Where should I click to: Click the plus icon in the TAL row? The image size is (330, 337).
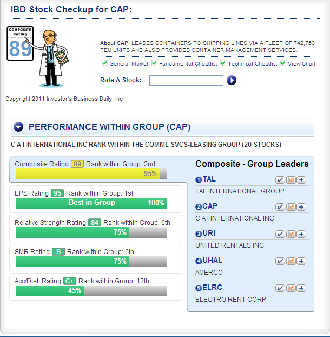tap(301, 180)
